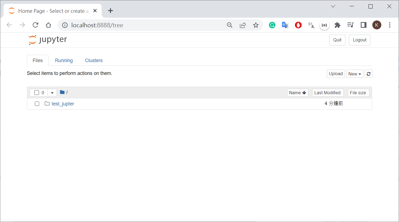
Task: Open the browser Extensions puzzle icon
Action: [x=337, y=25]
